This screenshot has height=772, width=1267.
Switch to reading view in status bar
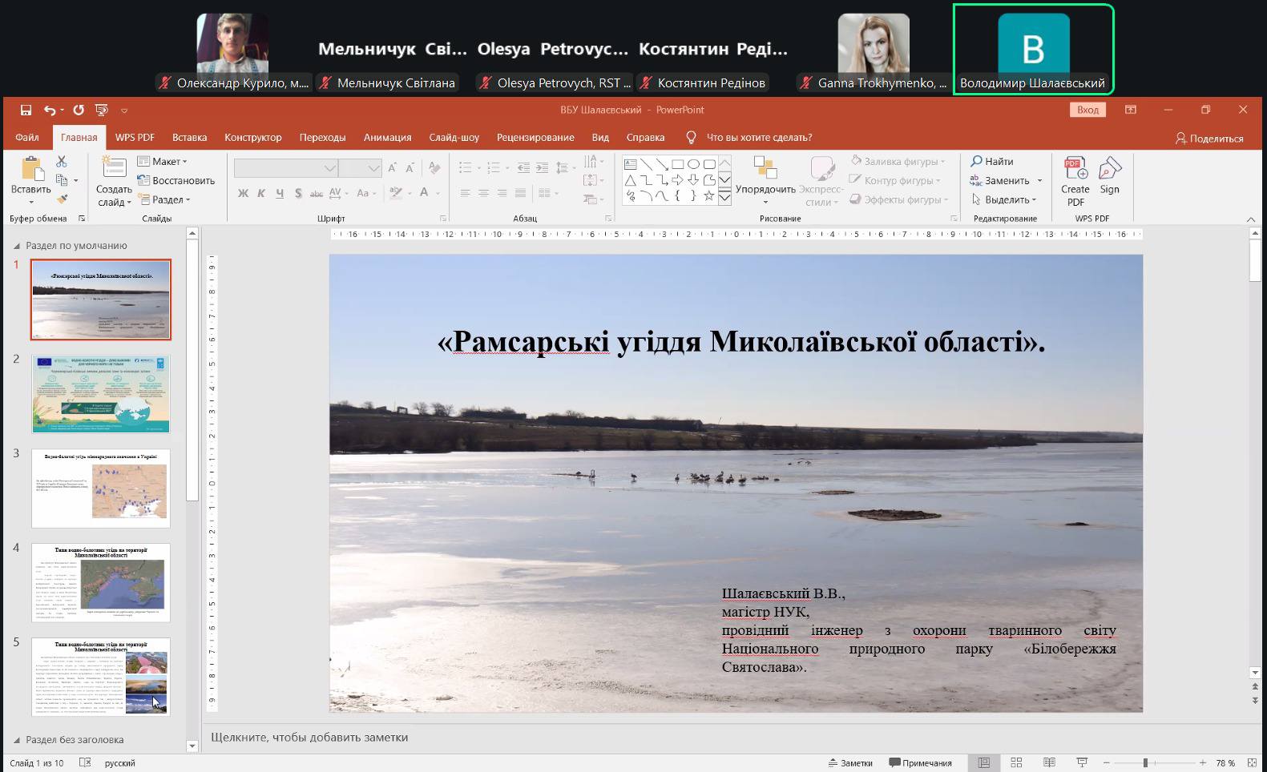point(1049,762)
